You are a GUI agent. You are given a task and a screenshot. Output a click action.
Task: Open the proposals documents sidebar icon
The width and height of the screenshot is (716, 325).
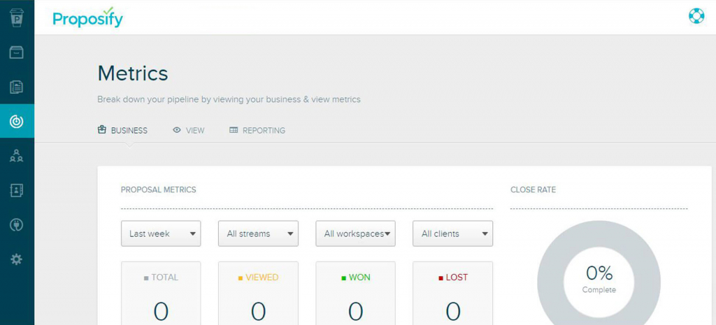tap(17, 87)
